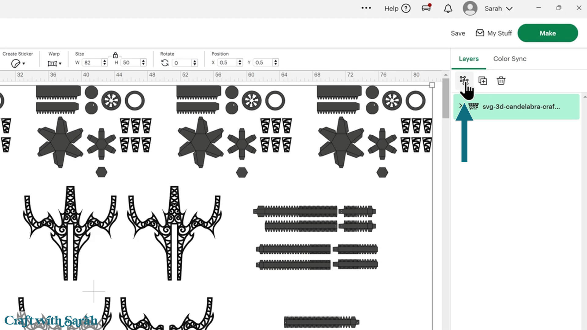Click the Width size input field
The width and height of the screenshot is (587, 330).
[x=92, y=63]
